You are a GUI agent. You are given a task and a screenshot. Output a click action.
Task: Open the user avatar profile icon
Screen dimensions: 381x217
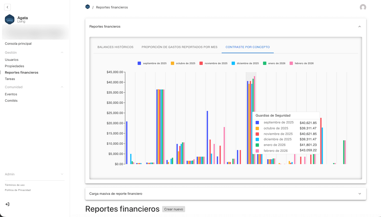(x=363, y=7)
